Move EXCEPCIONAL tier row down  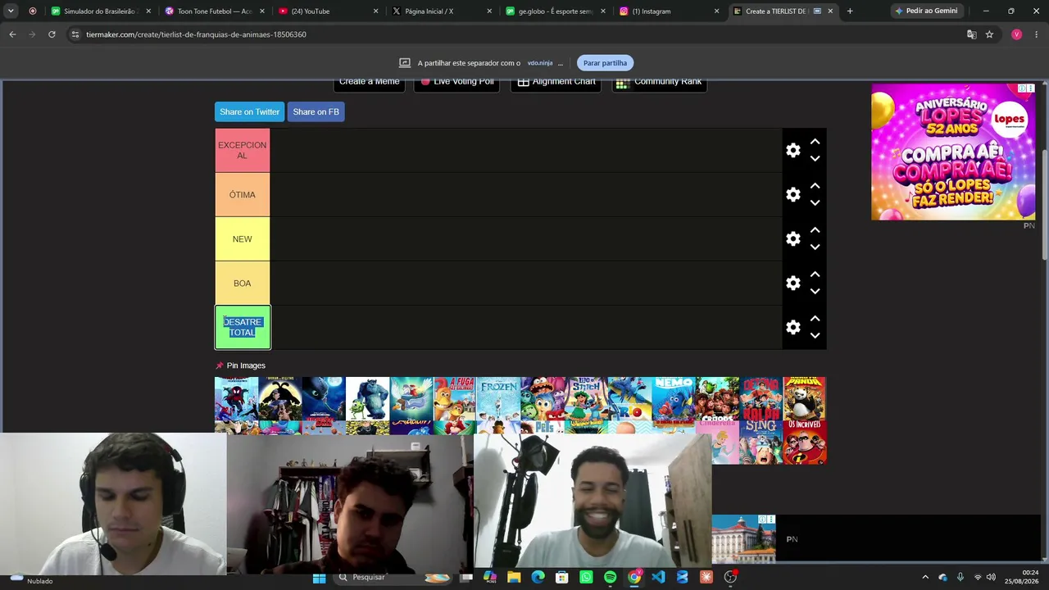coord(815,159)
